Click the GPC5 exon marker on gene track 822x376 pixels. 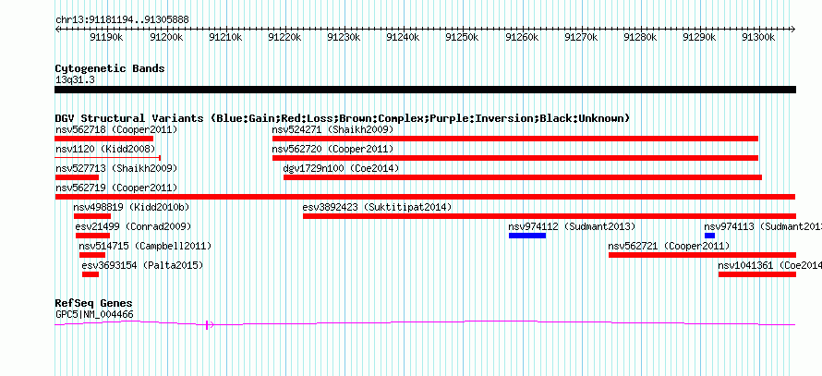point(209,325)
